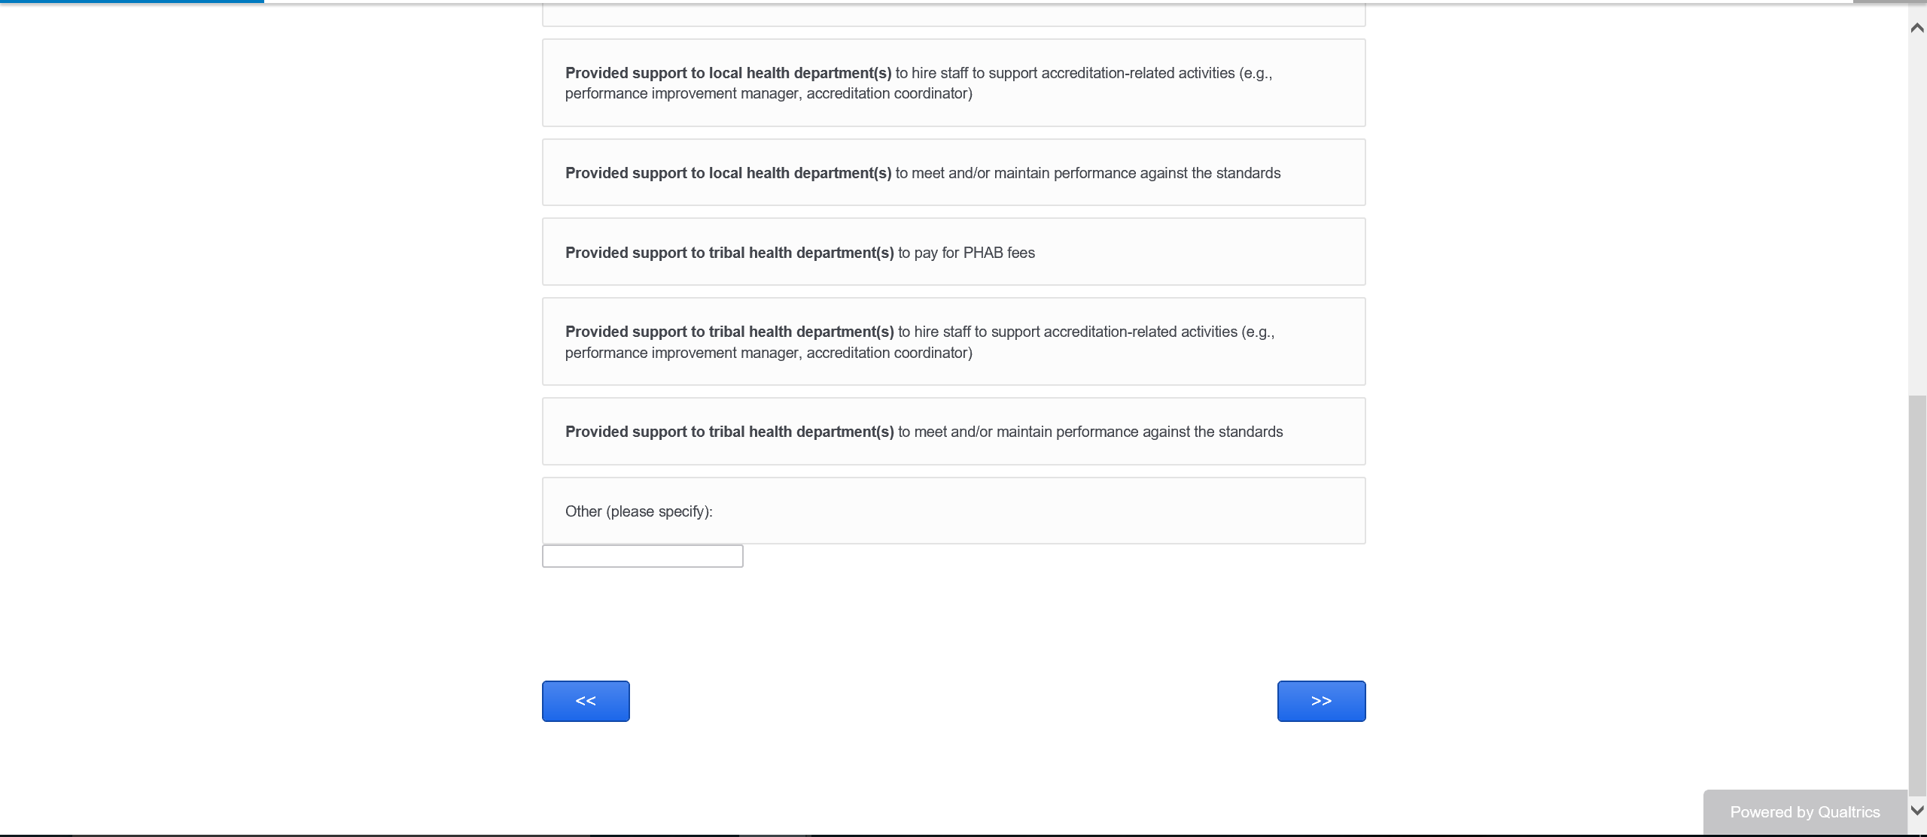Check local health department maintain standards option
The image size is (1927, 837).
coord(953,173)
